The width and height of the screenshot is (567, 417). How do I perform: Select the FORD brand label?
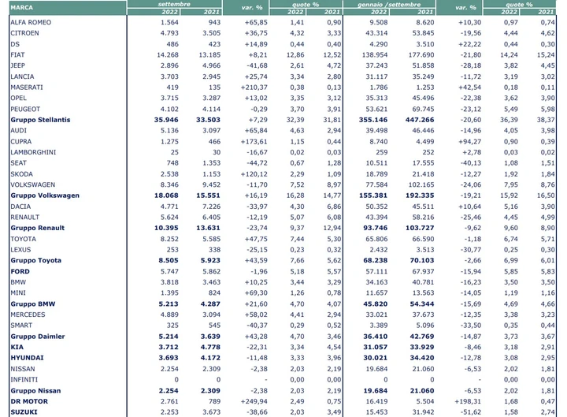tap(20, 271)
